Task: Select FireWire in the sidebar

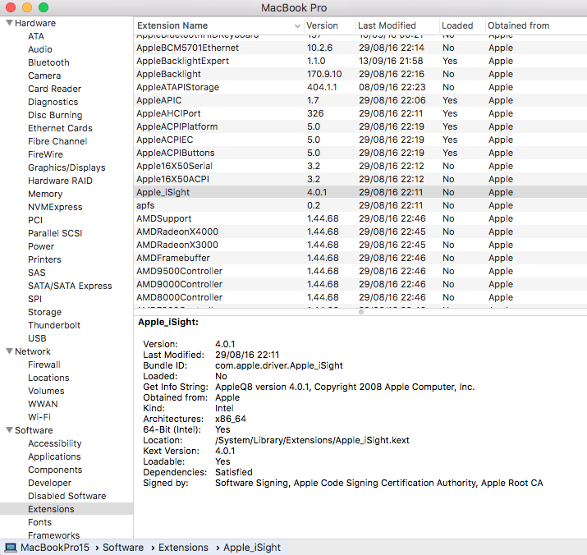Action: coord(45,154)
